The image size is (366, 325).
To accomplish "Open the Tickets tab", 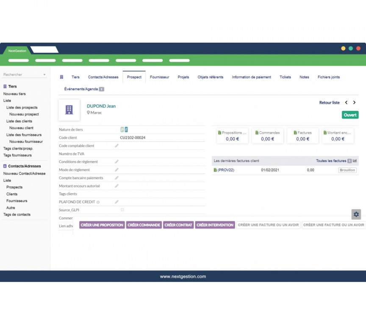I will [x=285, y=77].
